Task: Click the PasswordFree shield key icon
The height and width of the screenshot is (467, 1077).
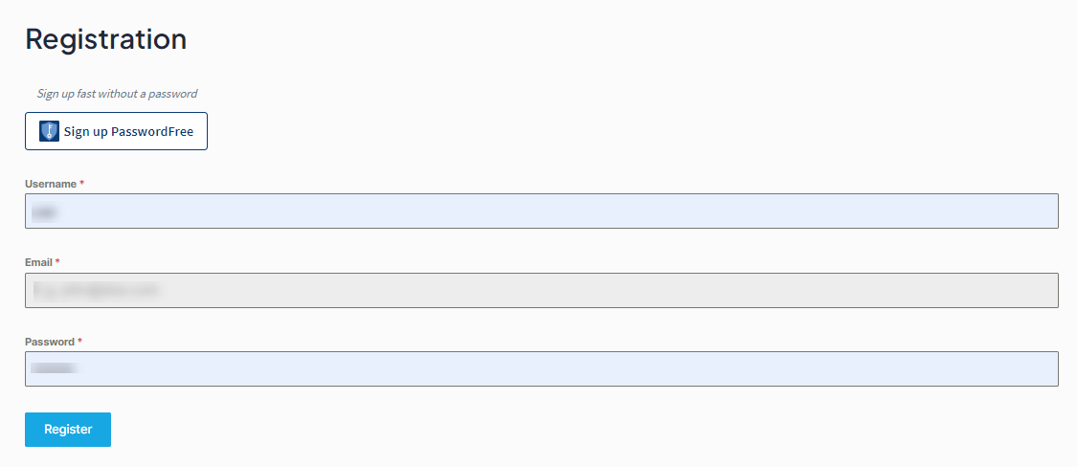Action: 49,131
